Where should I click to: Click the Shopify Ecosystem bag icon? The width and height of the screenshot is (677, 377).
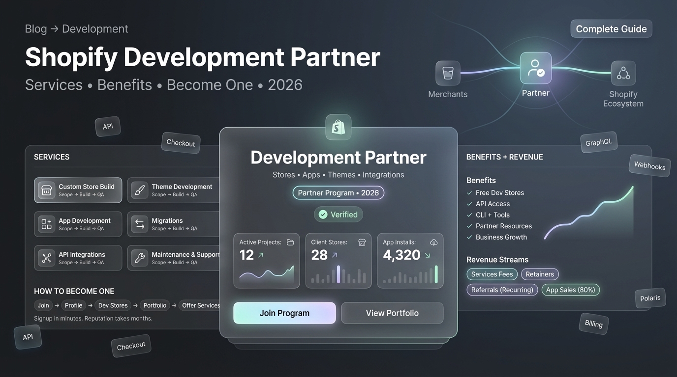tap(623, 72)
